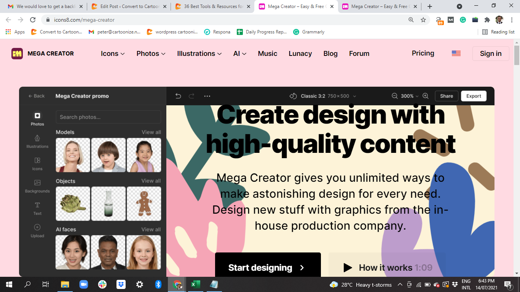This screenshot has width=520, height=292.
Task: Click the redo arrow in editor toolbar
Action: [x=192, y=96]
